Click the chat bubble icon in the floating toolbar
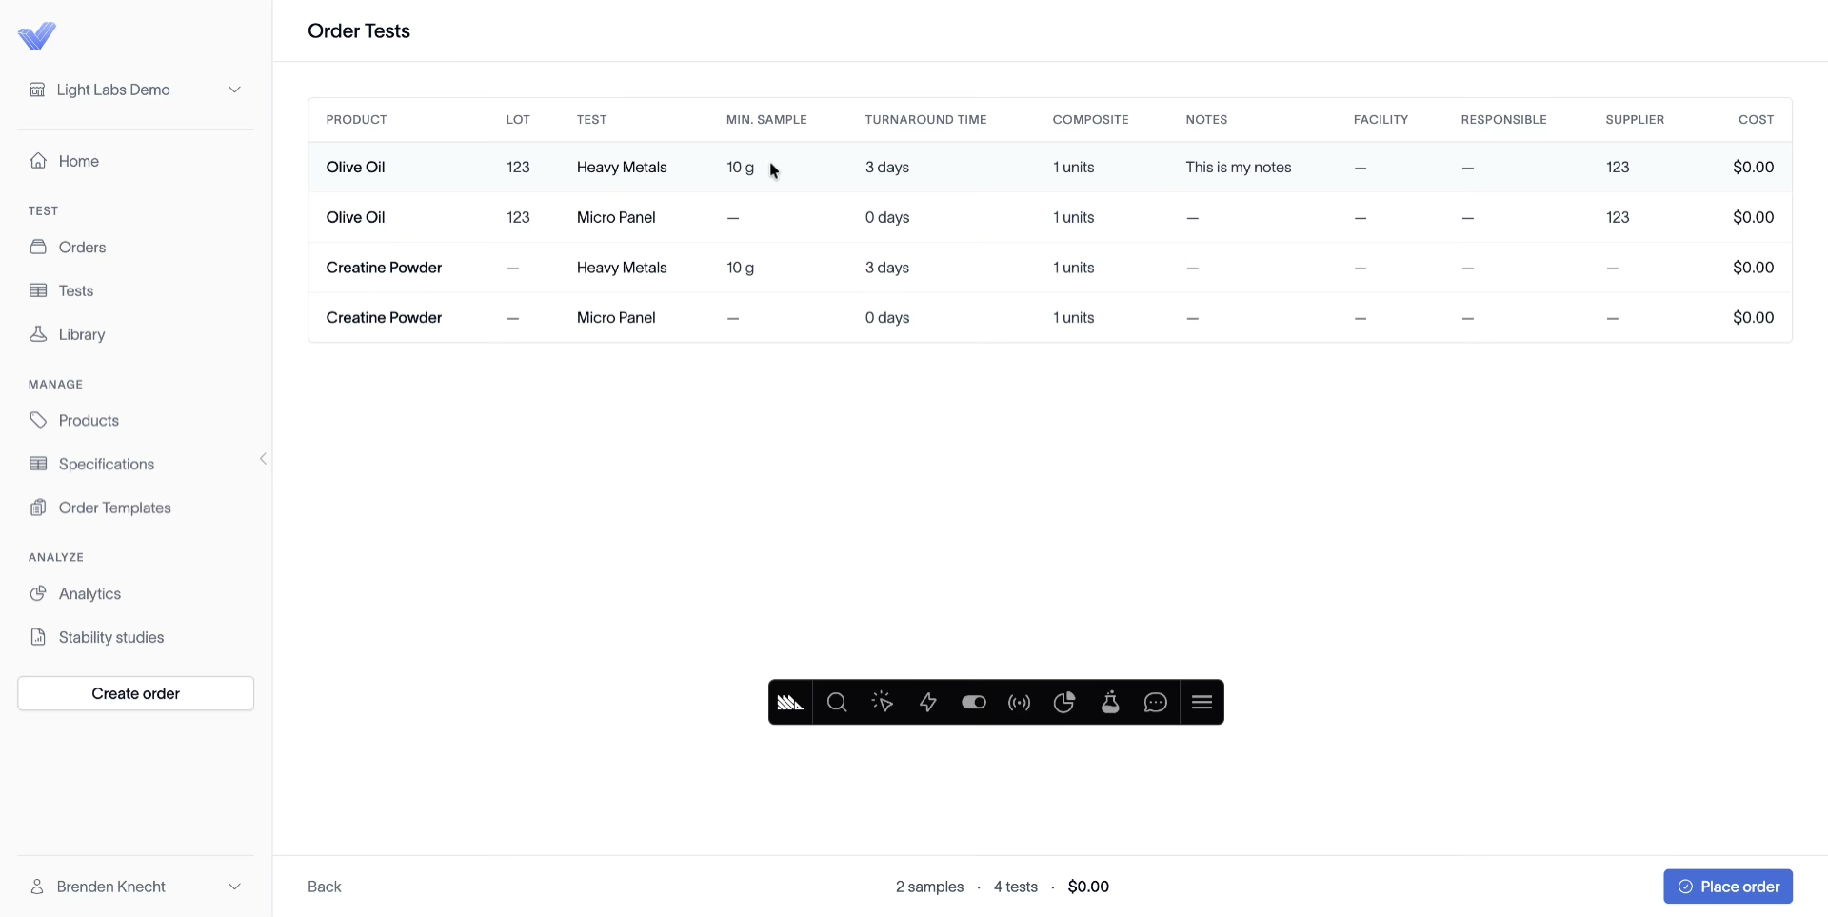This screenshot has width=1828, height=917. click(x=1156, y=703)
